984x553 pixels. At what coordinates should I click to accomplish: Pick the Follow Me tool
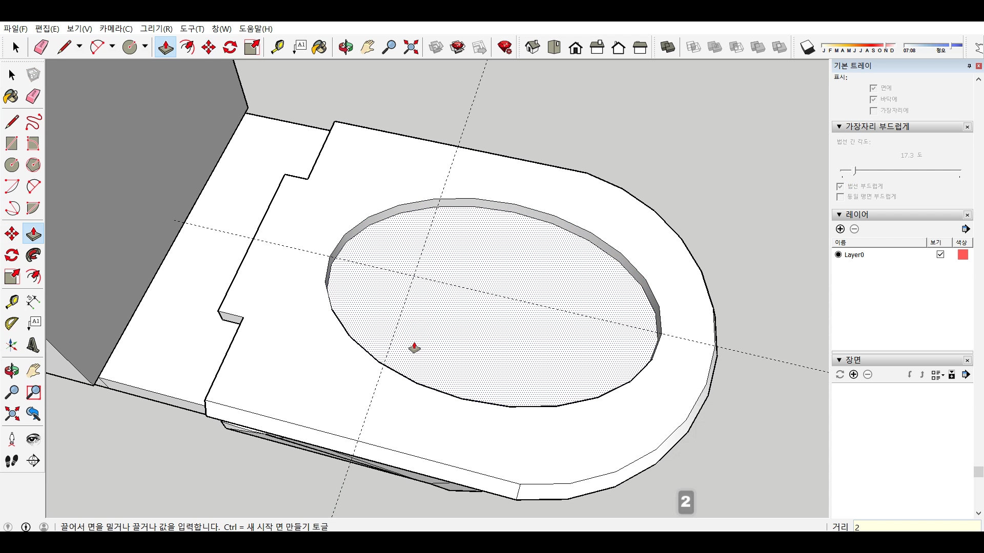click(33, 255)
